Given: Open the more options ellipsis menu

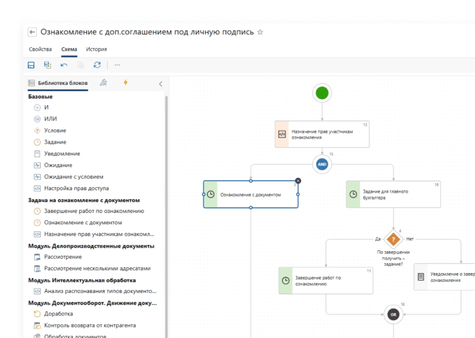Looking at the screenshot, I should coord(117,65).
